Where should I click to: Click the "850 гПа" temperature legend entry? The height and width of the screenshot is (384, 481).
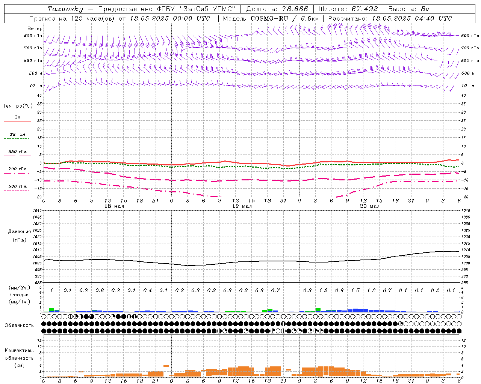pos(18,152)
